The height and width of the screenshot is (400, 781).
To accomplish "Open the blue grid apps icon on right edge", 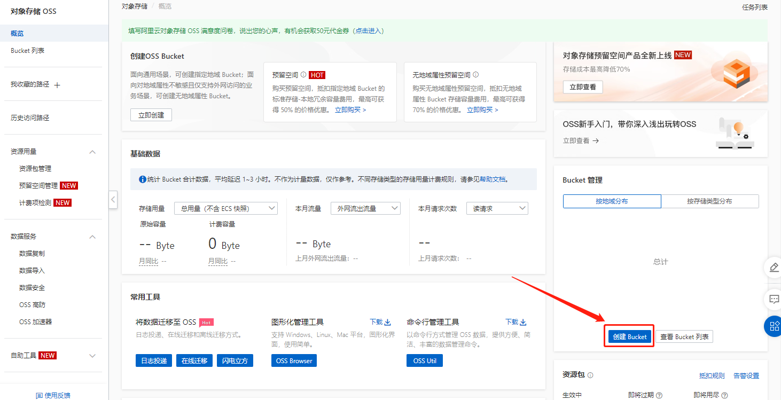I will tap(774, 326).
